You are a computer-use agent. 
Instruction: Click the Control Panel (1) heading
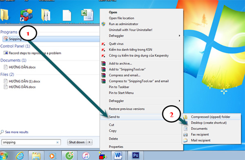(x=15, y=46)
